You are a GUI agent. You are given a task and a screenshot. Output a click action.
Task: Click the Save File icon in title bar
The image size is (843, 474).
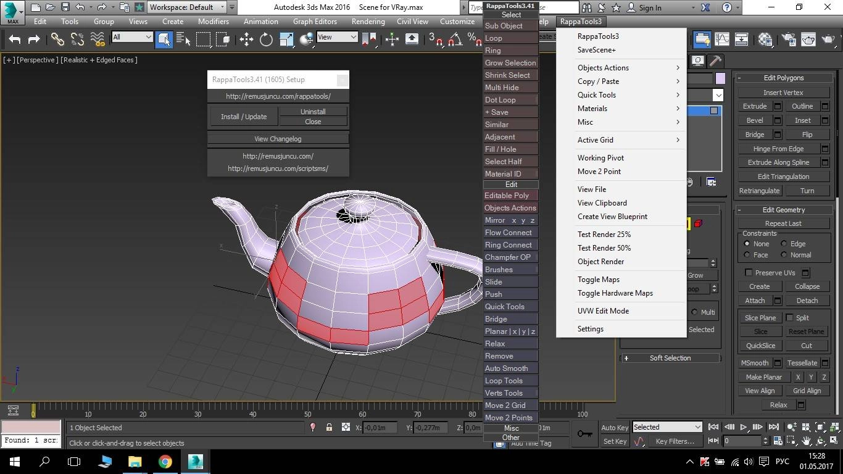[65, 7]
